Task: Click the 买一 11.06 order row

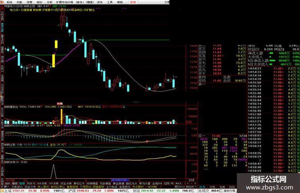Action: click(x=222, y=136)
